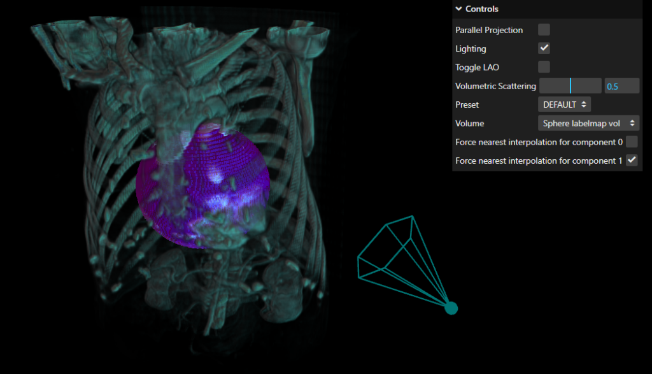Check Force nearest interpolation for component 0

point(632,141)
